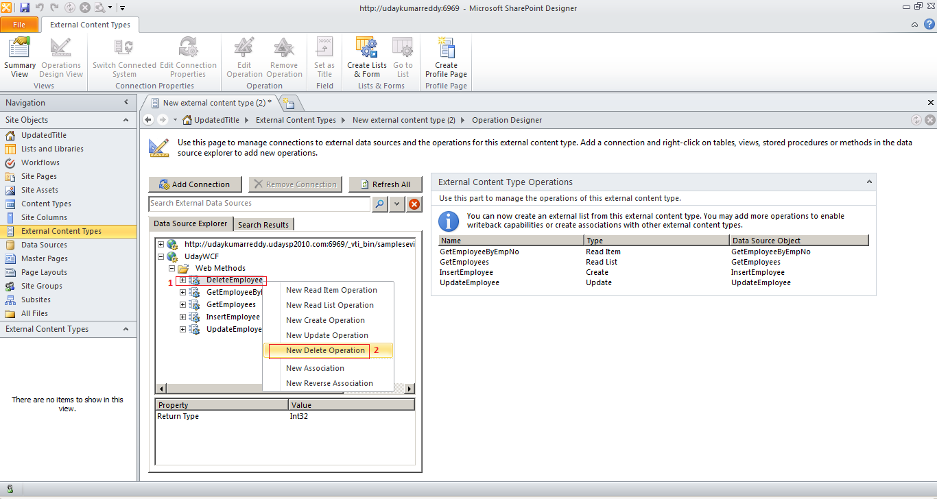Open Edit Connection Properties

(x=188, y=58)
